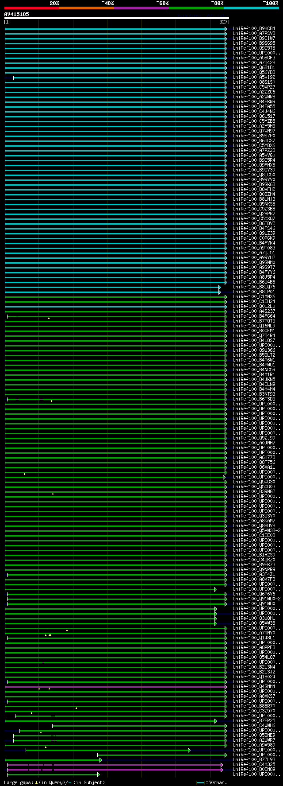
Task: Select the UniRef100_C4M325 label
Action: 254,765
